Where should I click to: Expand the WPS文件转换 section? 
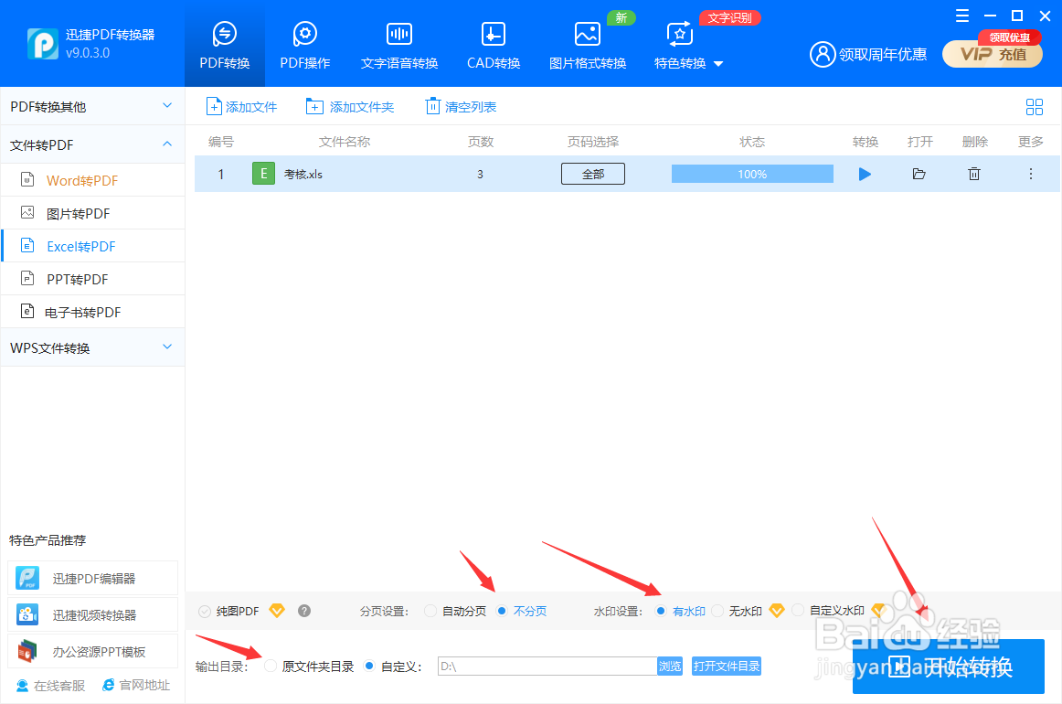tap(92, 347)
